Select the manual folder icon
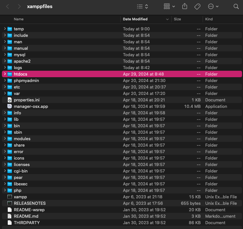Image resolution: width=243 pixels, height=229 pixels. [x=10, y=48]
